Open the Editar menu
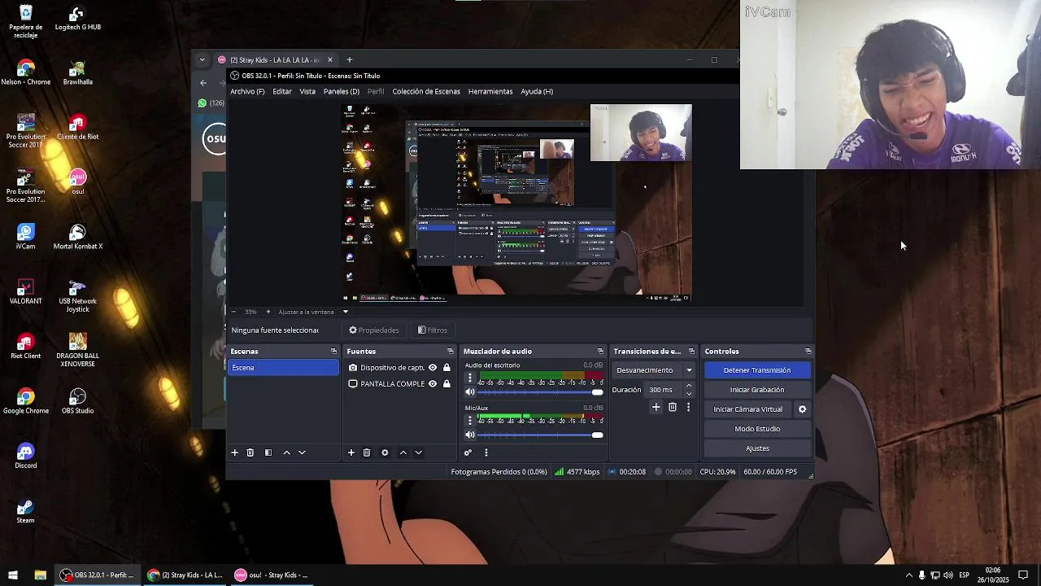This screenshot has width=1041, height=586. coord(282,92)
